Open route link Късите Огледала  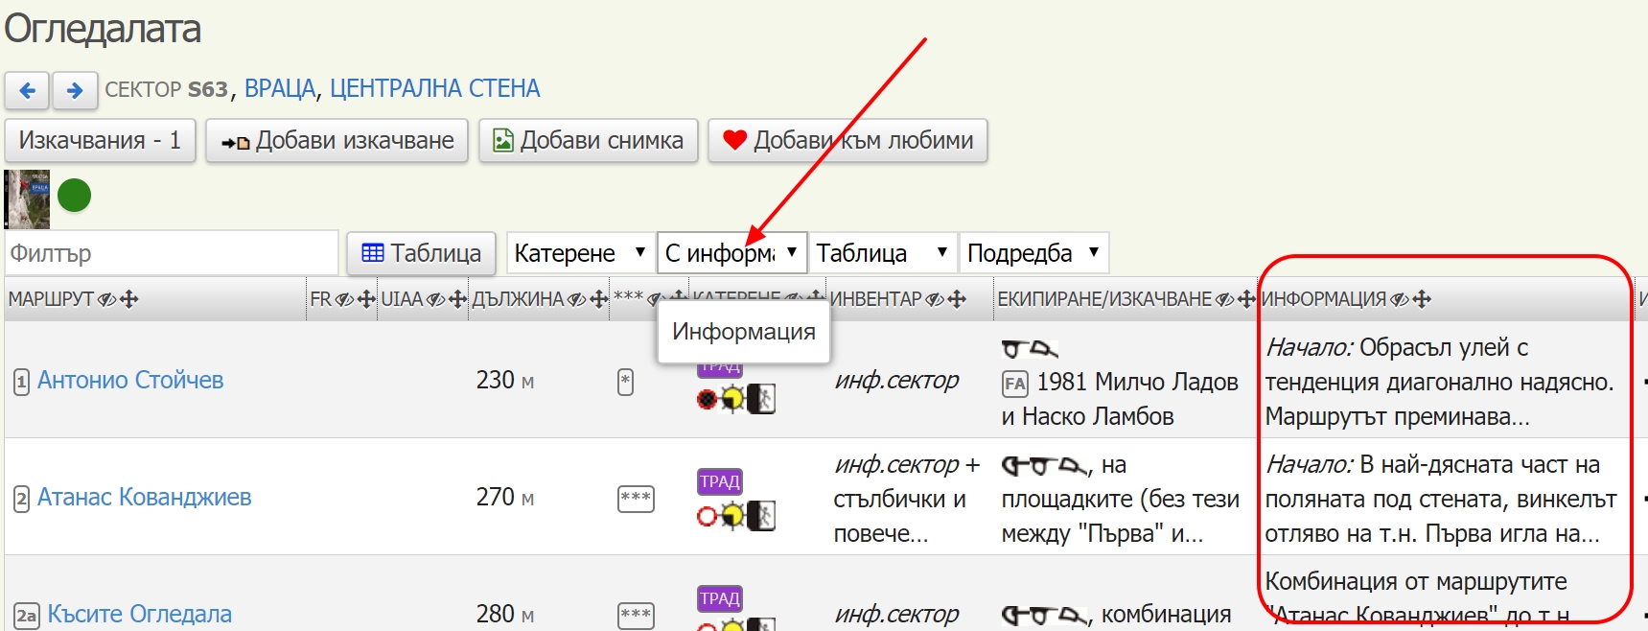140,614
